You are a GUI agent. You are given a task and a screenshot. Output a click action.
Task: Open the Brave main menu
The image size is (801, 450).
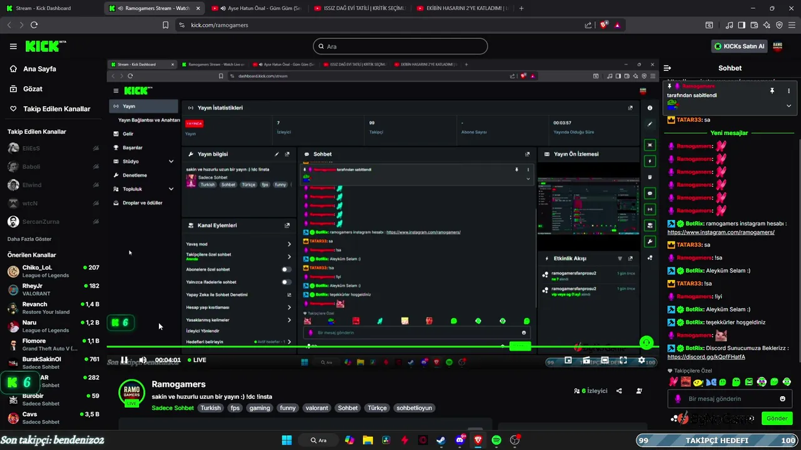(x=791, y=25)
